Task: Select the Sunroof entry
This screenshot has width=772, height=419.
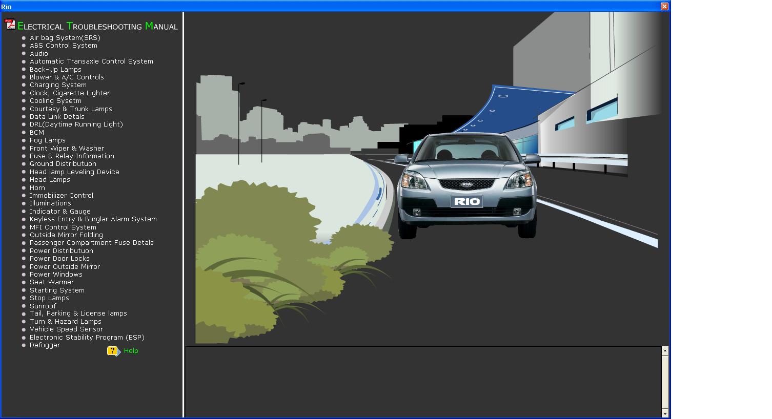Action: coord(43,306)
